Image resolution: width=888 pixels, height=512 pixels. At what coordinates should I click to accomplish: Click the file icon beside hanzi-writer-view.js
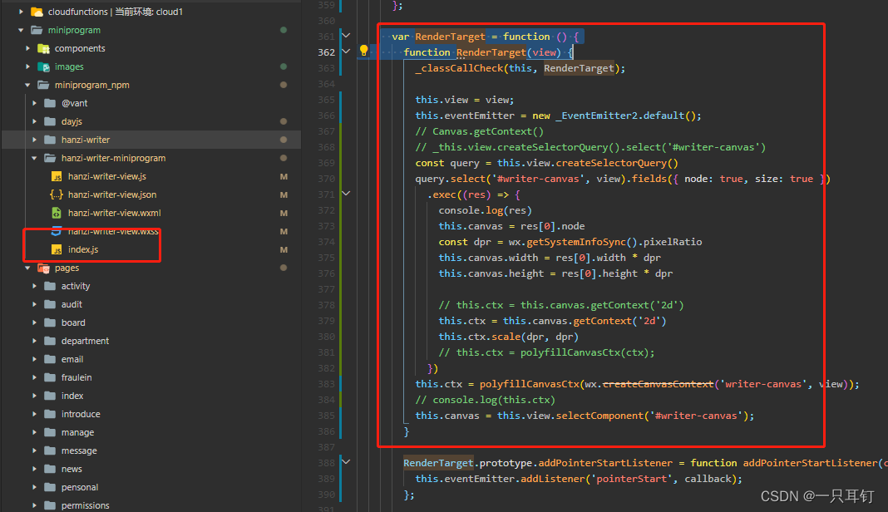coord(57,176)
